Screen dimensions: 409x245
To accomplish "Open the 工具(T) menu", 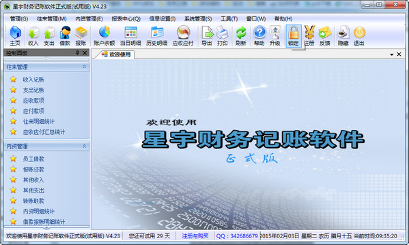I will coord(229,19).
